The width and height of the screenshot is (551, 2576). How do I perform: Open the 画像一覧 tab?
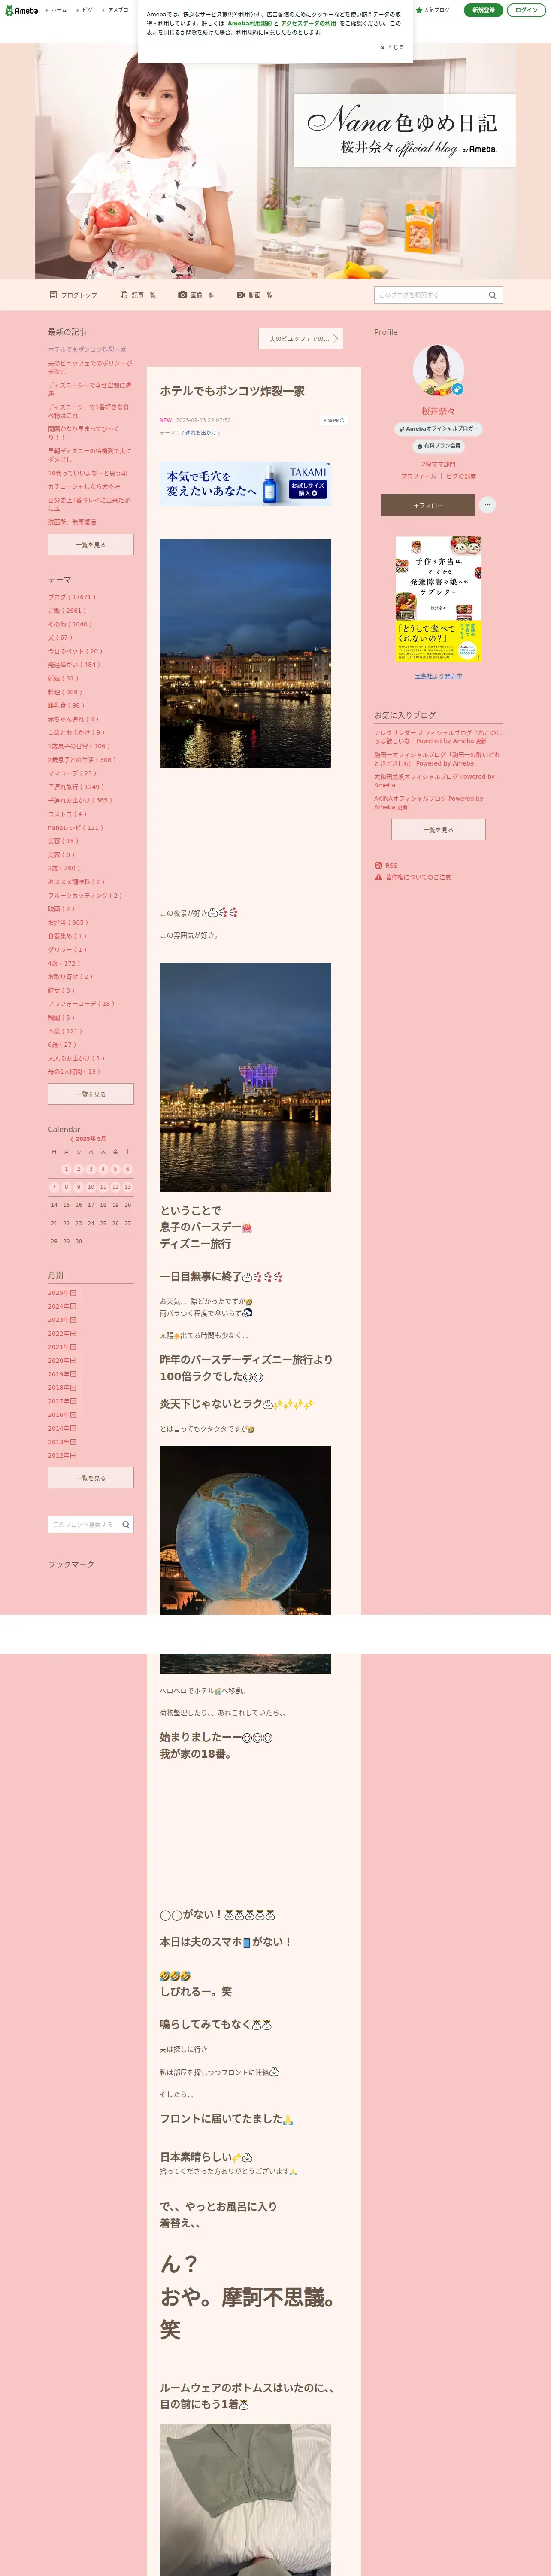point(196,295)
